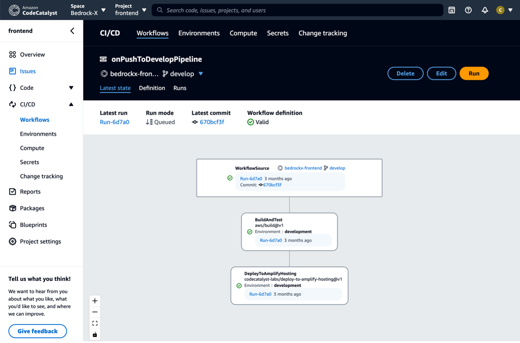Image resolution: width=520 pixels, height=343 pixels.
Task: Click the Amazon CodeCatalyst logo
Action: tap(33, 10)
